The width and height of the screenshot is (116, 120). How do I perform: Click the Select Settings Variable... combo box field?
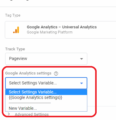tap(46, 83)
